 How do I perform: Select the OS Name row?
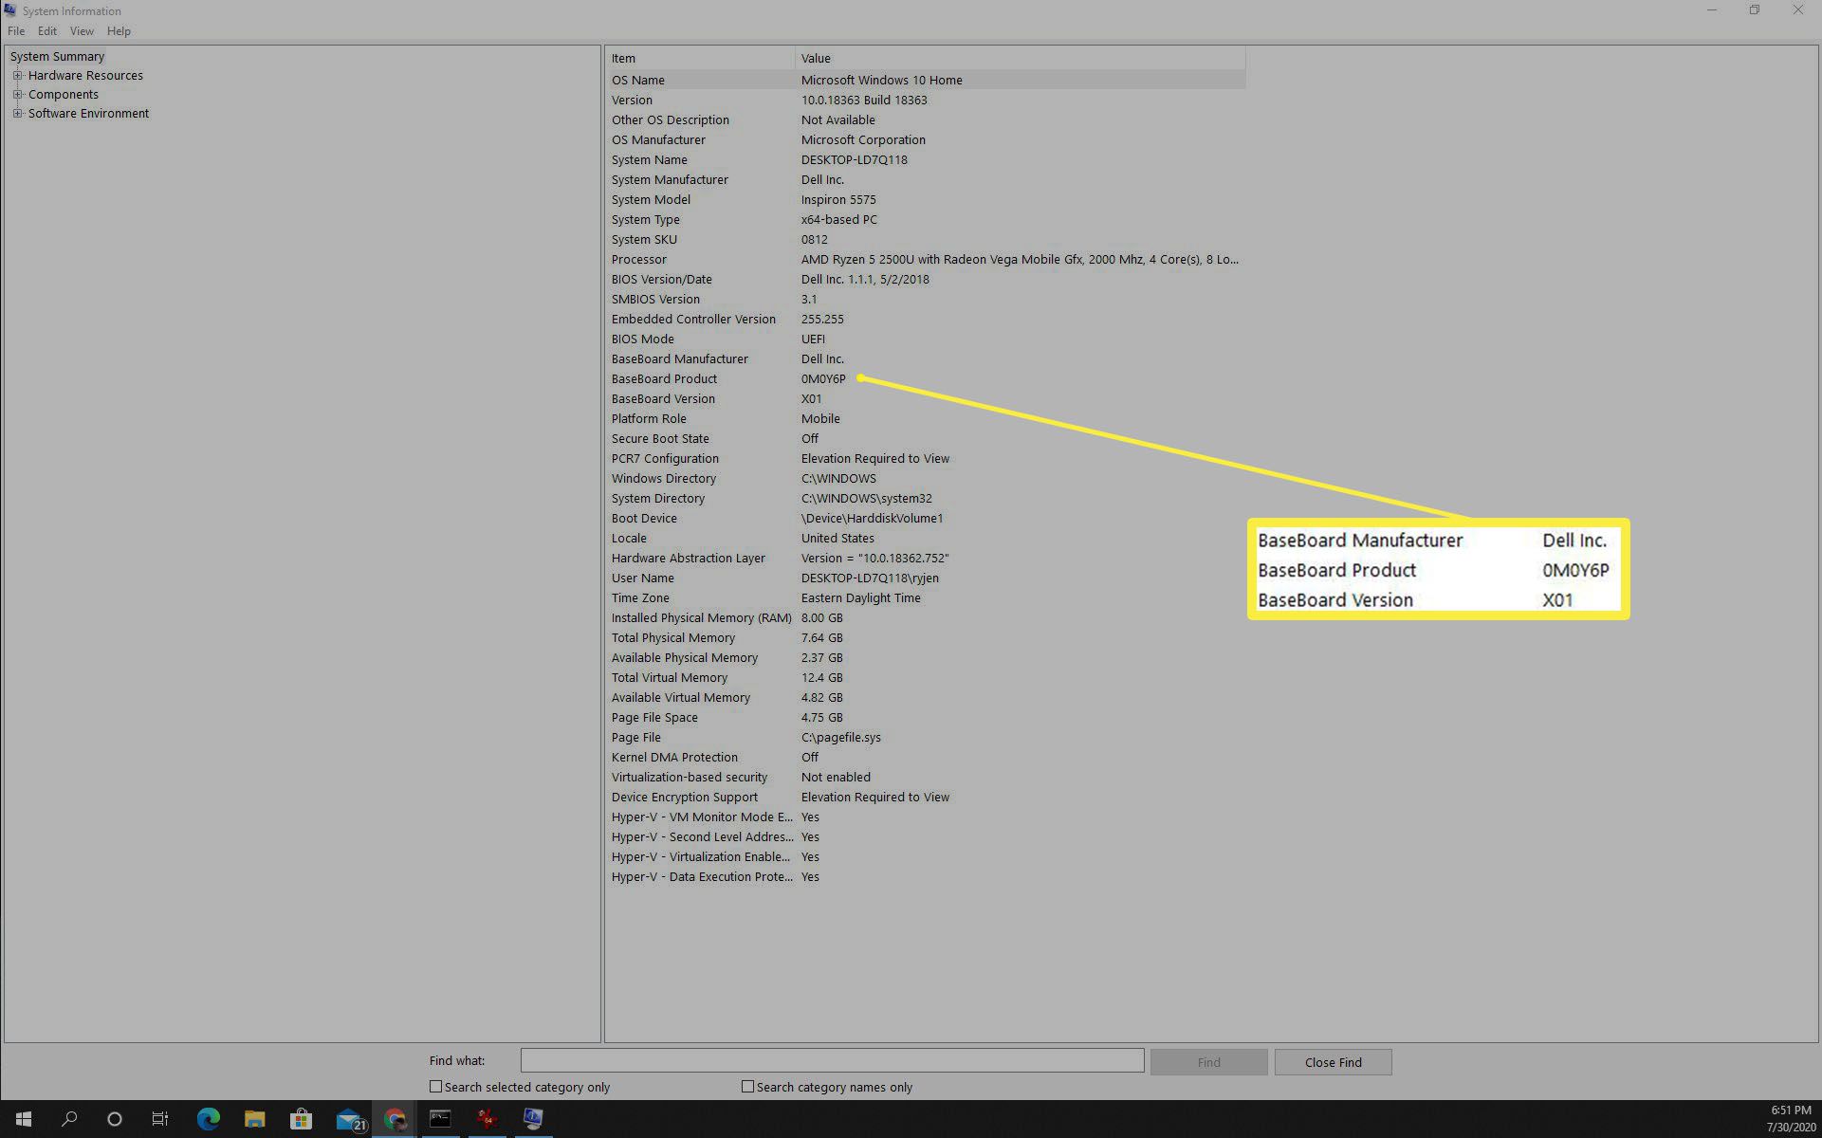tap(926, 80)
